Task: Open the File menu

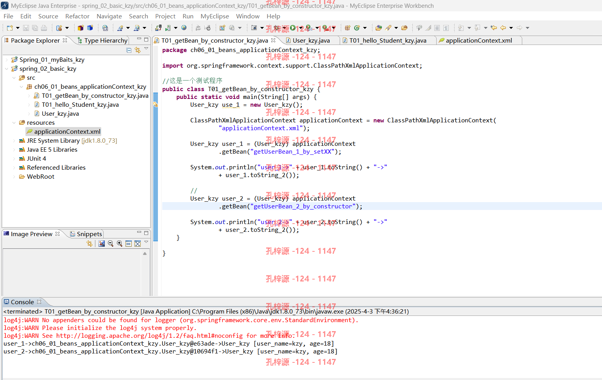Action: (8, 16)
